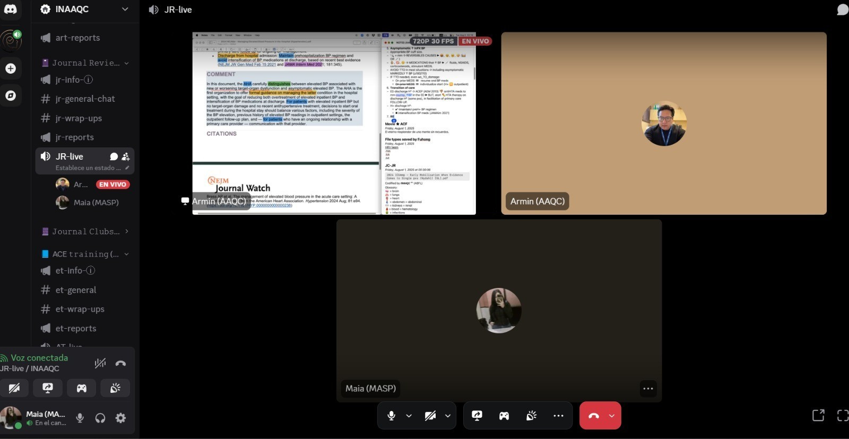Image resolution: width=849 pixels, height=439 pixels.
Task: Toggle noise suppression in voice panel
Action: pyautogui.click(x=100, y=363)
